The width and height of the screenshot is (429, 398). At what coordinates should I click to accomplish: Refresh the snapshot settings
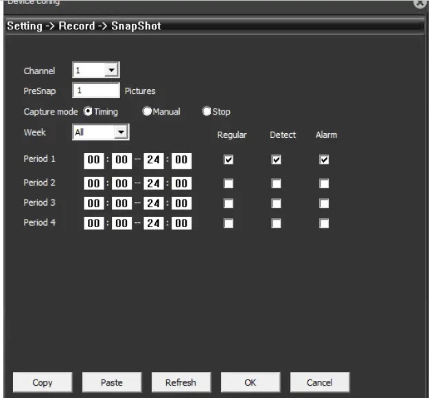point(181,382)
